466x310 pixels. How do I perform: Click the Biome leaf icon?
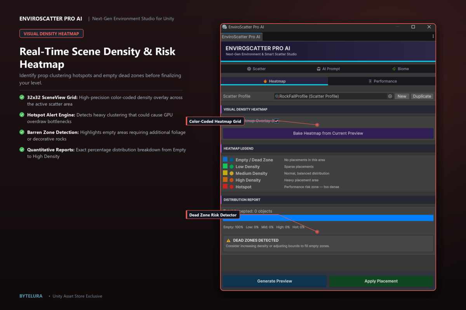coord(394,69)
